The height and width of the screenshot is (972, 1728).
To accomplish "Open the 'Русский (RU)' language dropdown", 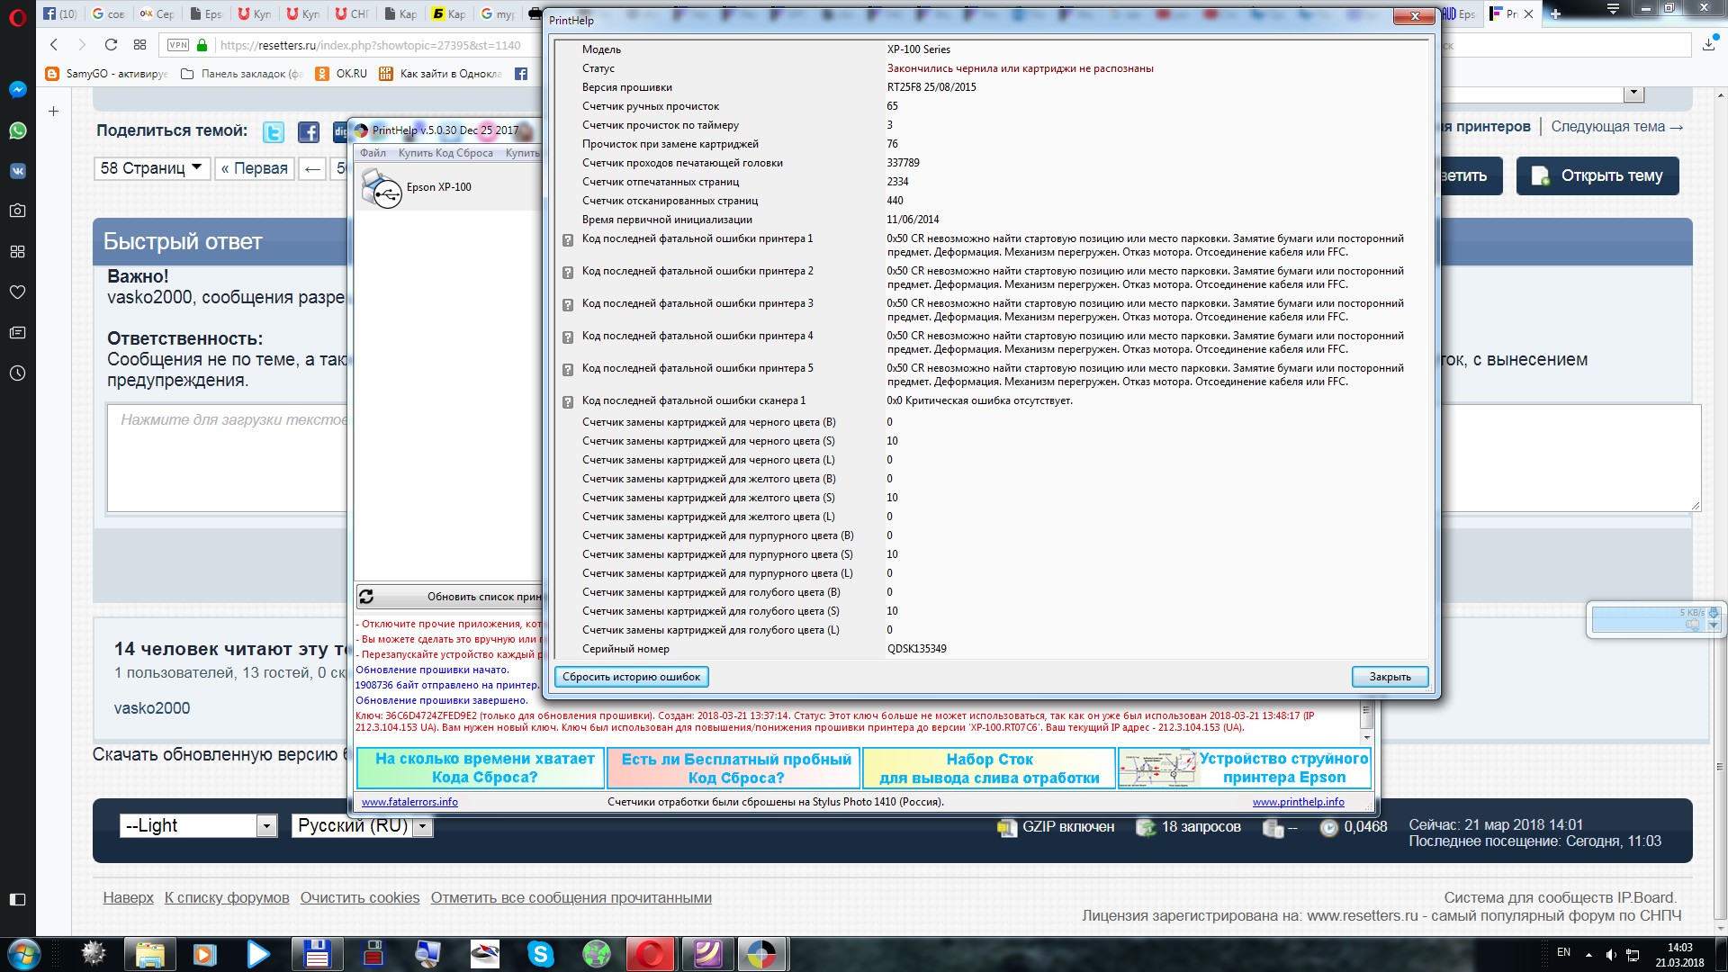I will tap(362, 825).
